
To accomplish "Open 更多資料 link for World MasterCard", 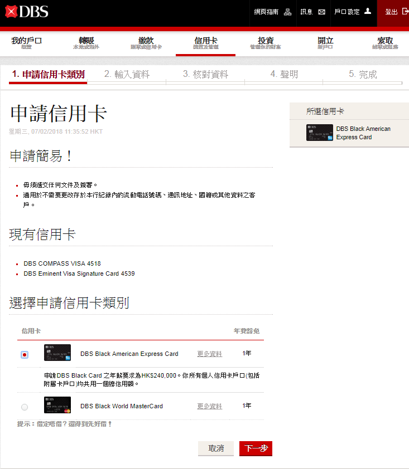I will (209, 406).
